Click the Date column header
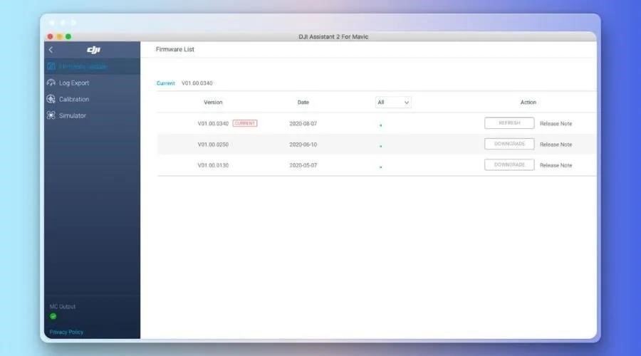This screenshot has height=356, width=641. tap(303, 103)
